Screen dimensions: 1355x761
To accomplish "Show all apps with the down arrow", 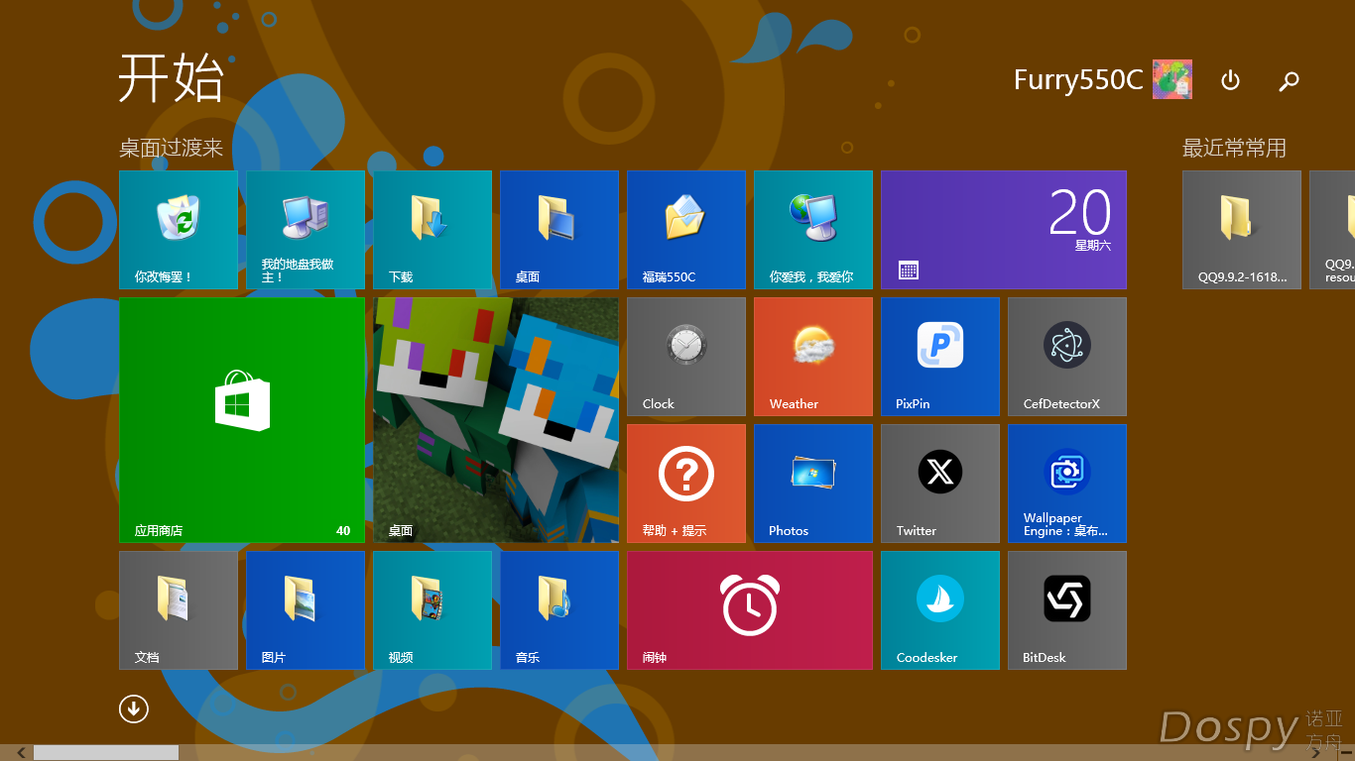I will (x=134, y=708).
